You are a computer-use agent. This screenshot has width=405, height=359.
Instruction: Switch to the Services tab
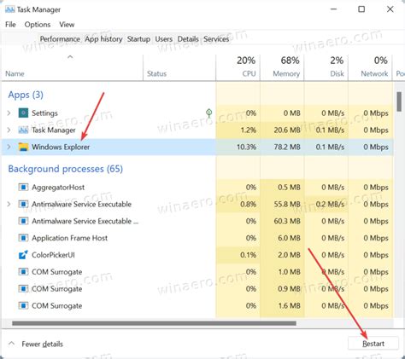point(216,39)
